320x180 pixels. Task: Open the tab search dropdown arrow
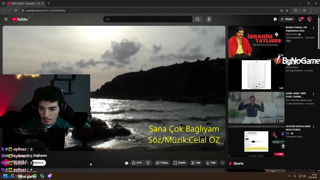point(3,3)
